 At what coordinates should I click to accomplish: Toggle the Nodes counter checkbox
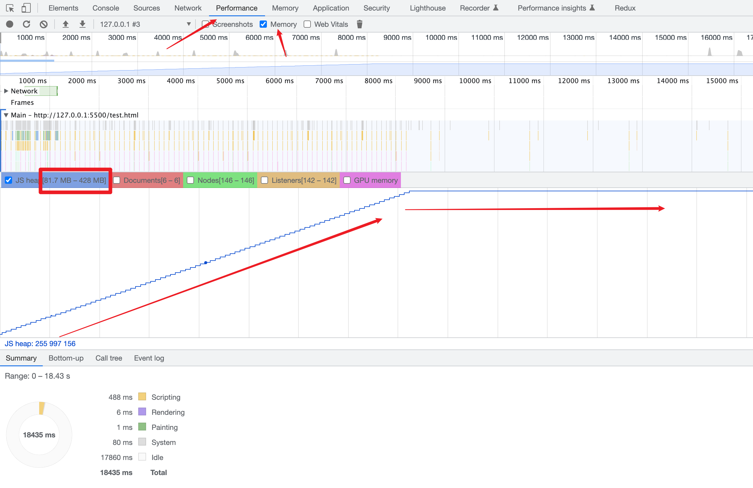tap(190, 180)
